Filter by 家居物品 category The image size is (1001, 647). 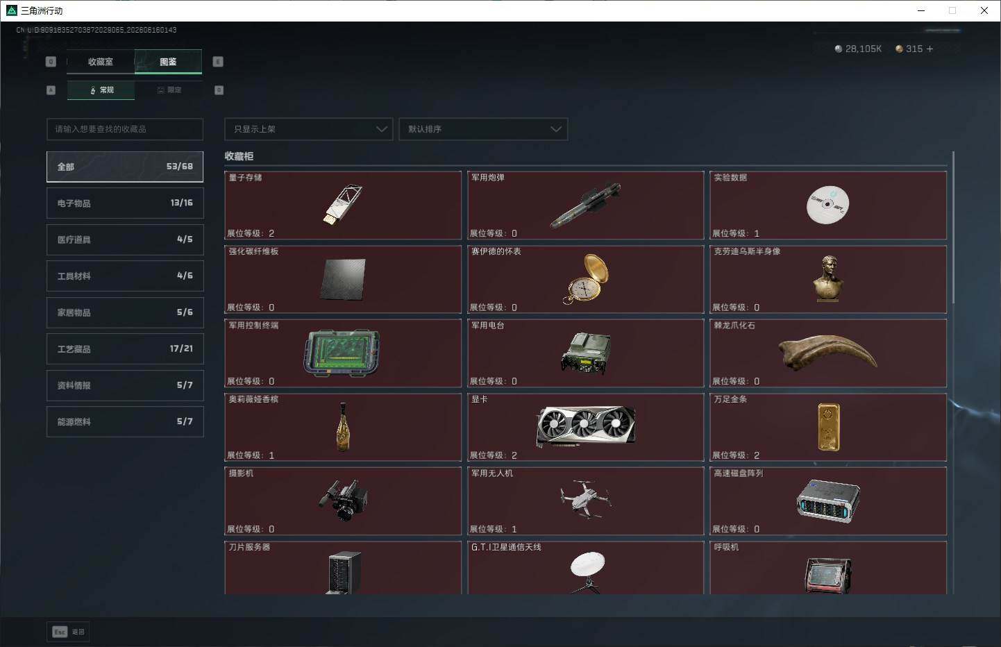[x=125, y=312]
